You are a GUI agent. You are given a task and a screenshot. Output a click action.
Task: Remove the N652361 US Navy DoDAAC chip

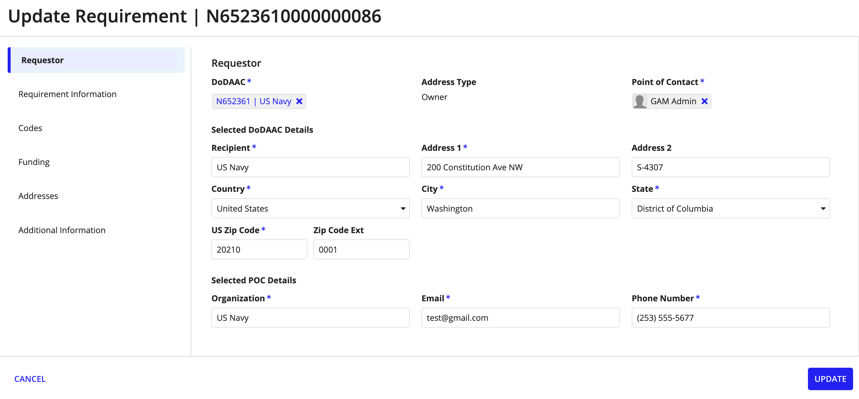click(x=299, y=101)
